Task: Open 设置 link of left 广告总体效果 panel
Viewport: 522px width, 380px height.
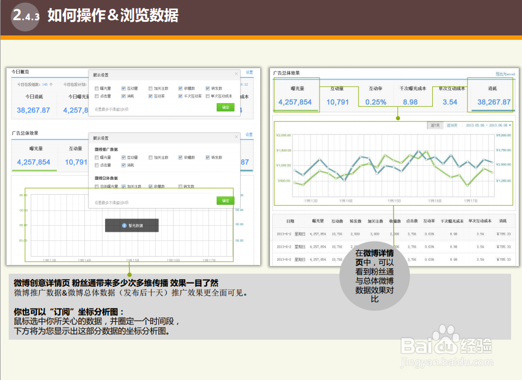Action: click(x=249, y=134)
